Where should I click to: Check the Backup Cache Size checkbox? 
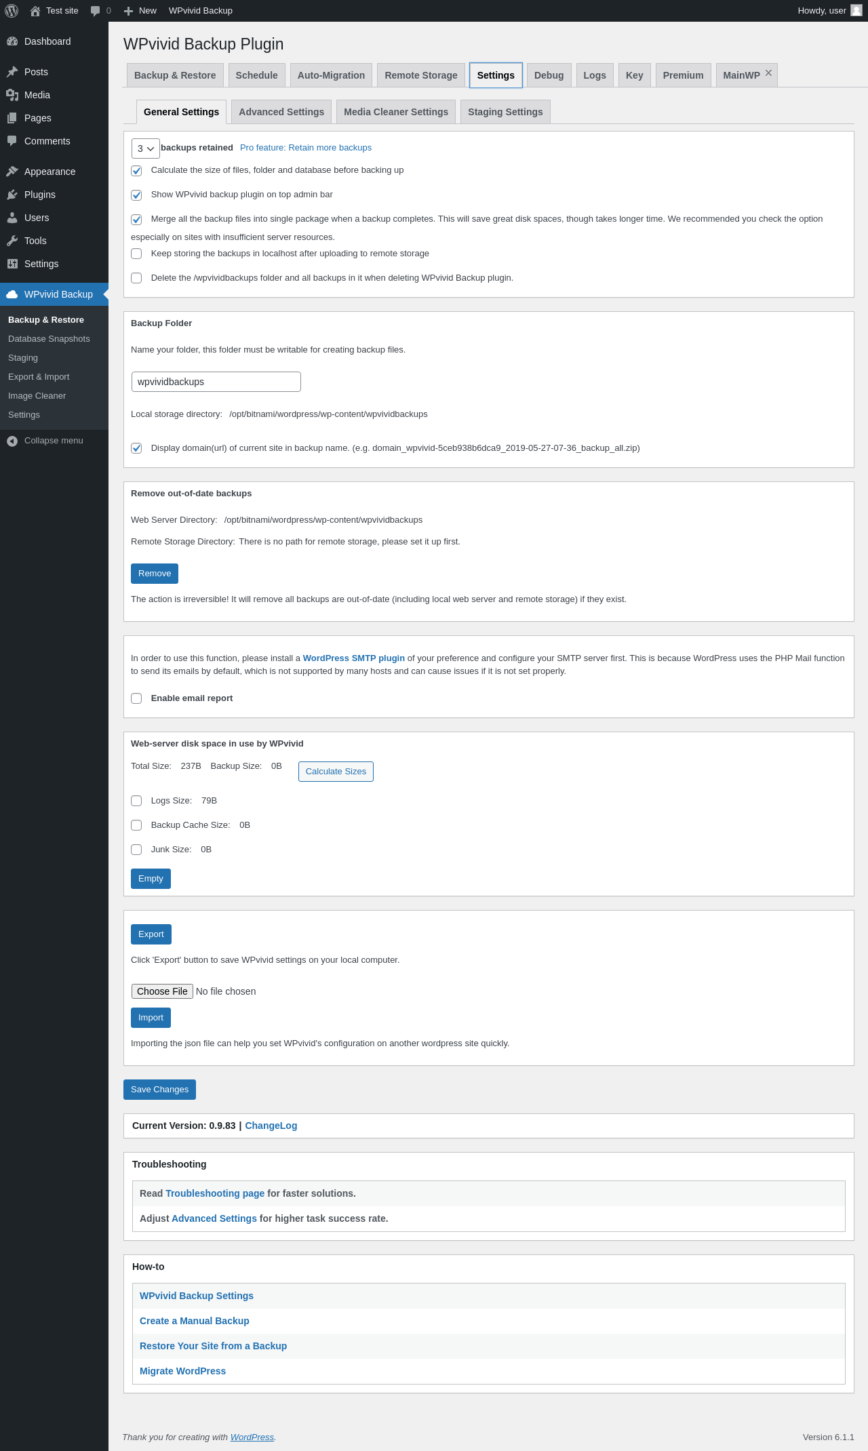(136, 825)
